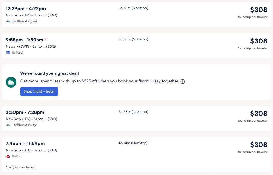The width and height of the screenshot is (273, 175).
Task: Click the green luggage deal icon
Action: coord(11,82)
